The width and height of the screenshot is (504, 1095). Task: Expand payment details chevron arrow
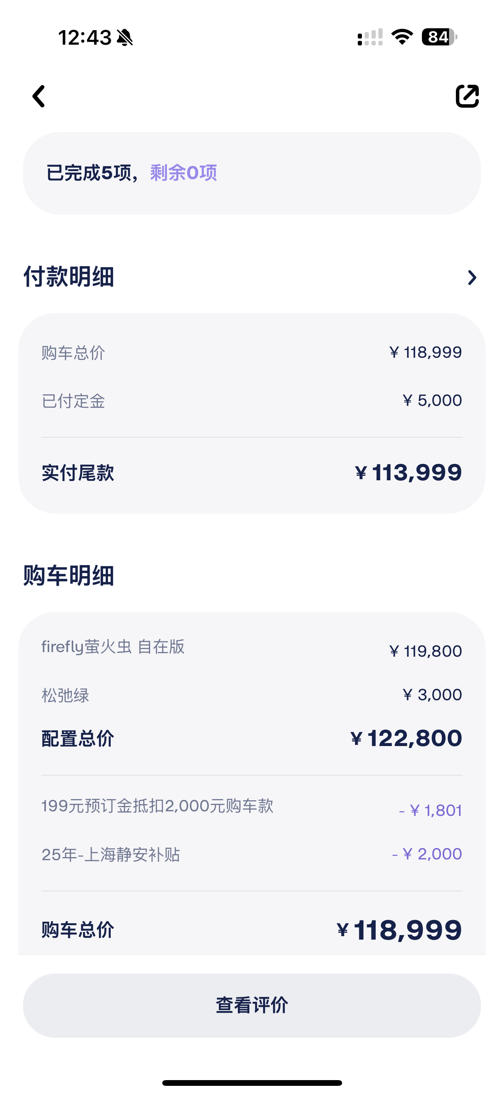472,278
